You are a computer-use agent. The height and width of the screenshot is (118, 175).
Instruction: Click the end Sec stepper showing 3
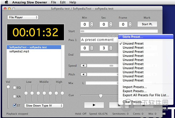coord(111,48)
